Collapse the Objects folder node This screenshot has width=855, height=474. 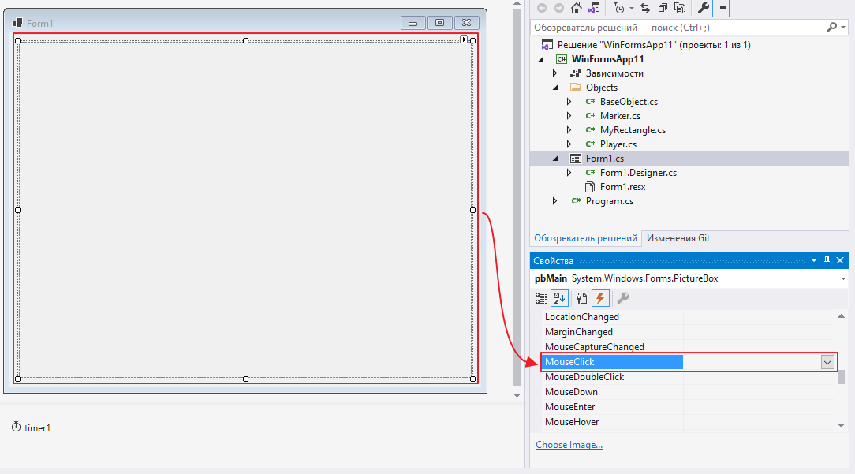(554, 88)
